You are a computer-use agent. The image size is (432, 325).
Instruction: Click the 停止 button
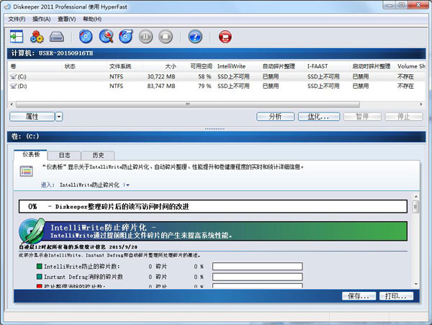404,117
